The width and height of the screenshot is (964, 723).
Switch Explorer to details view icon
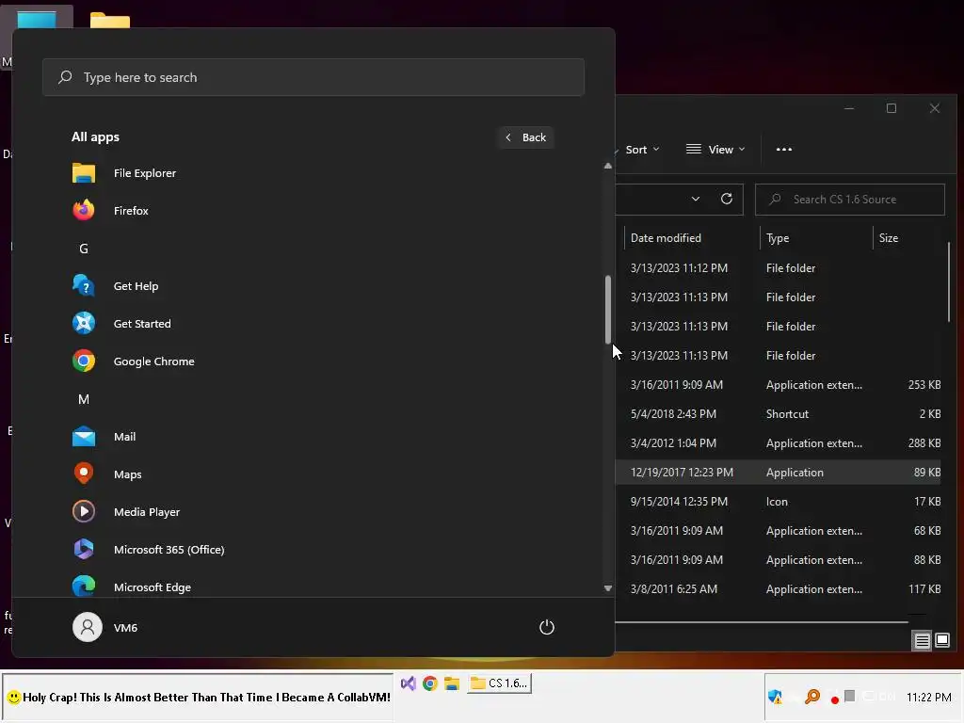tap(922, 640)
